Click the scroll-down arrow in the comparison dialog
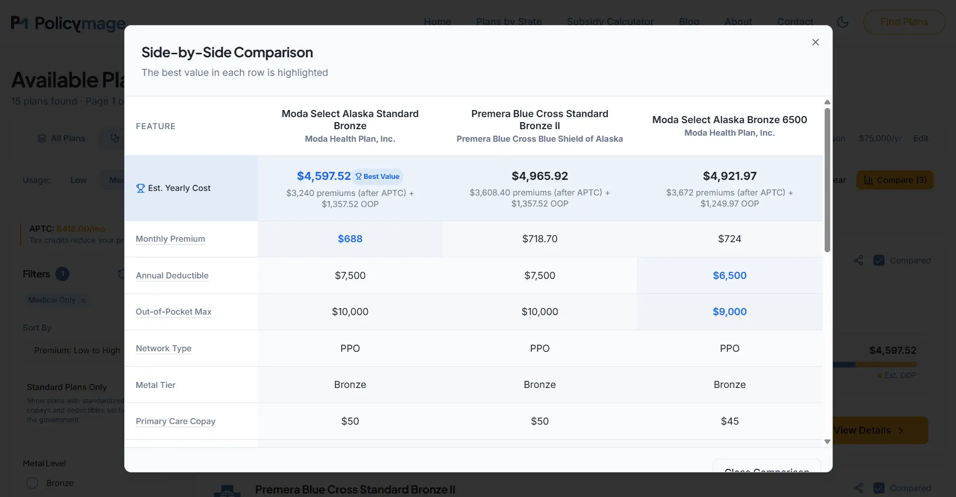The width and height of the screenshot is (956, 497). [827, 442]
